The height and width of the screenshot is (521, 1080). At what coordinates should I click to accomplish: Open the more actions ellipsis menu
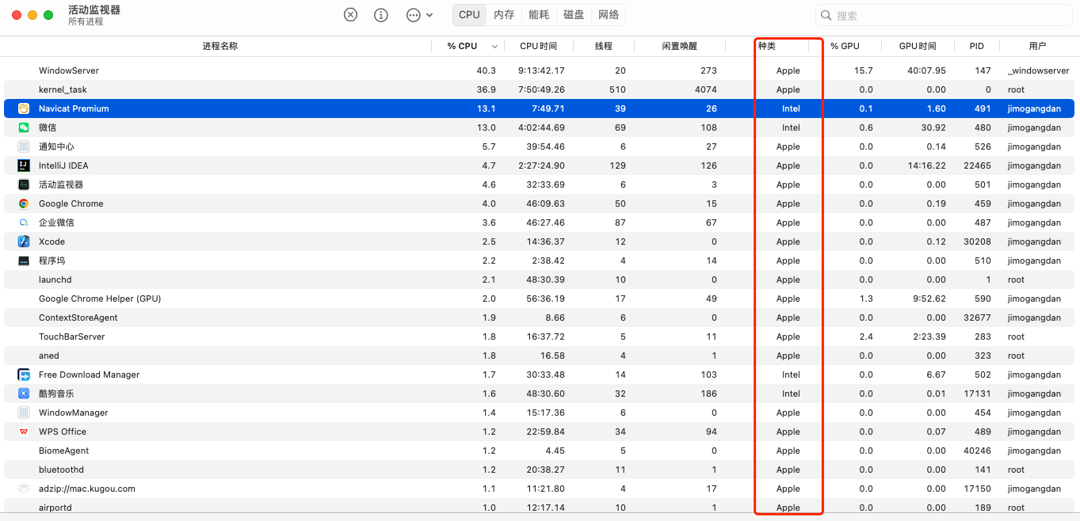[419, 15]
